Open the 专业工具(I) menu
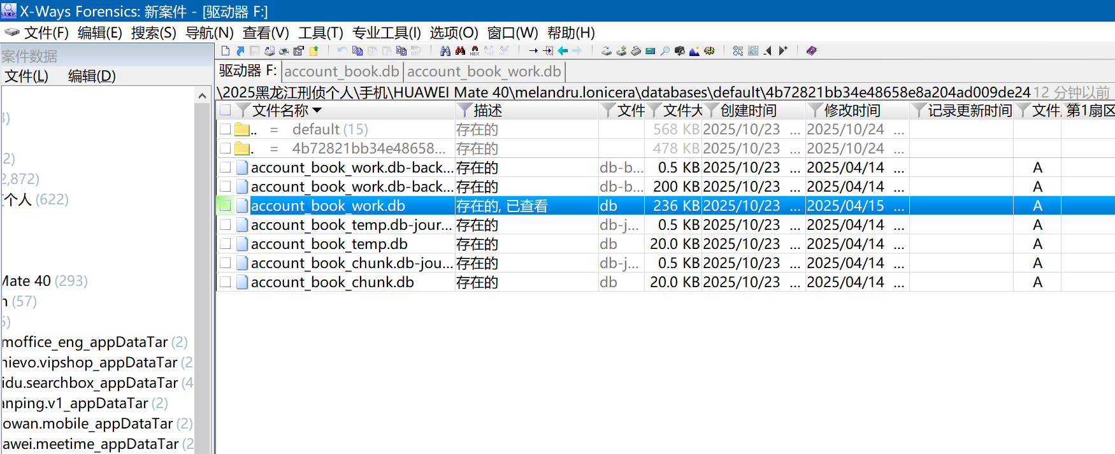Screen dimensions: 1115x454 386,32
